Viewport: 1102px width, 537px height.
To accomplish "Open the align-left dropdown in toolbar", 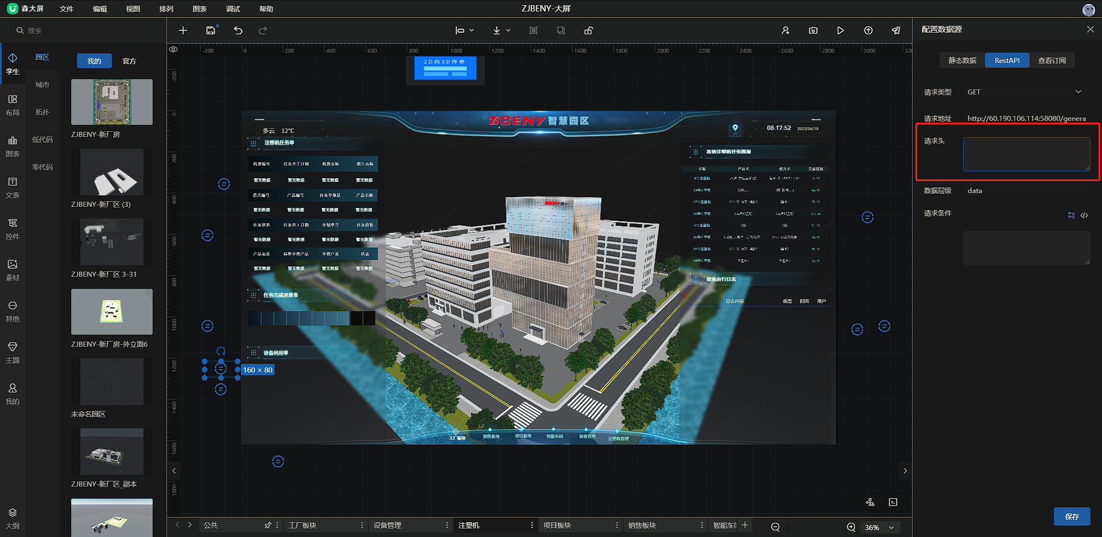I will click(x=464, y=30).
